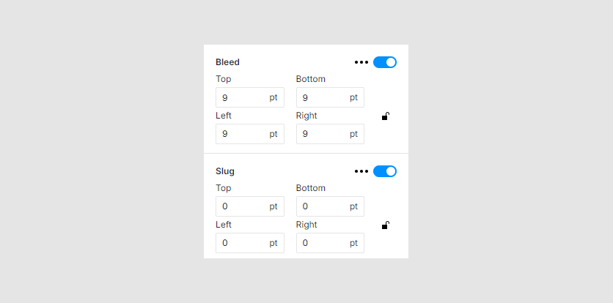Click the Bleed section heading
The height and width of the screenshot is (303, 613).
(x=227, y=62)
